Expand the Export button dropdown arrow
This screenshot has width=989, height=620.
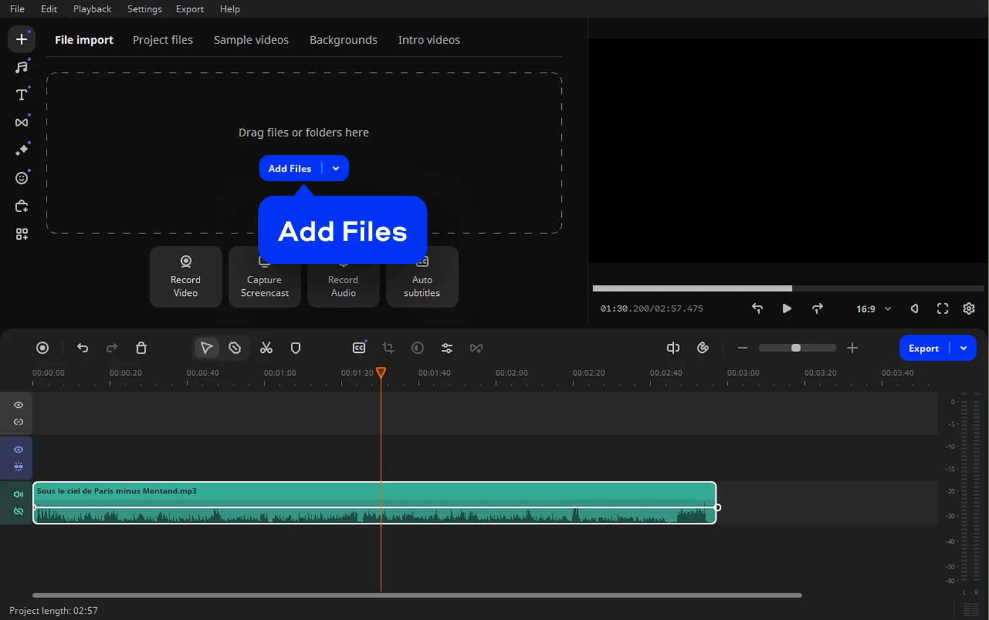pos(963,348)
